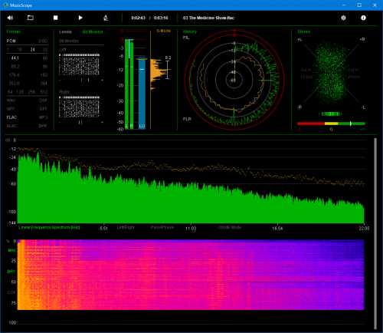This screenshot has width=383, height=333.
Task: Click the History label on radar display
Action: click(190, 31)
